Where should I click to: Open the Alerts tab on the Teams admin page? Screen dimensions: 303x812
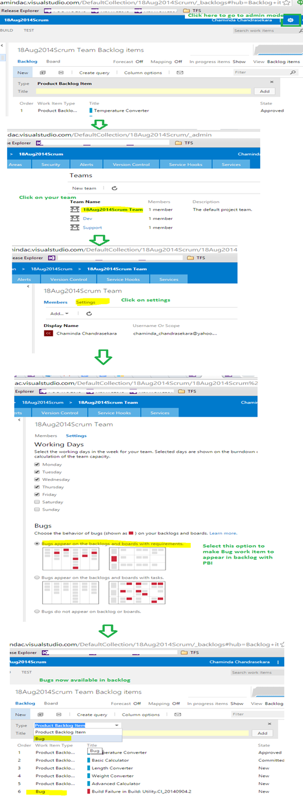pyautogui.click(x=86, y=164)
